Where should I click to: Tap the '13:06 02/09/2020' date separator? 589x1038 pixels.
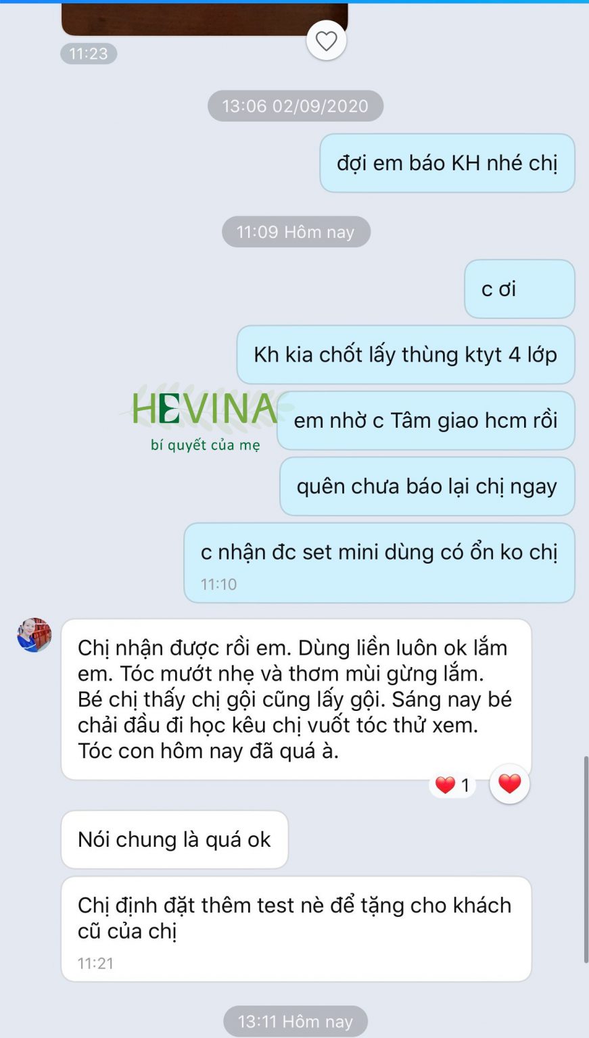pos(296,106)
